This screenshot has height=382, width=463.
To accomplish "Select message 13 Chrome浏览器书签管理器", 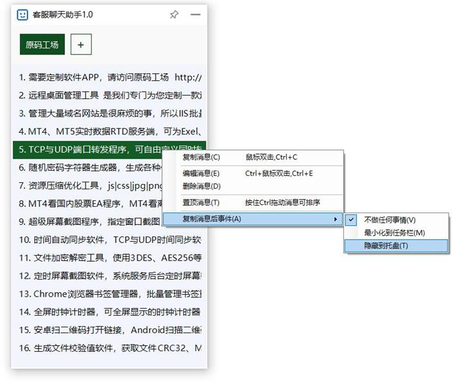I will click(x=109, y=294).
